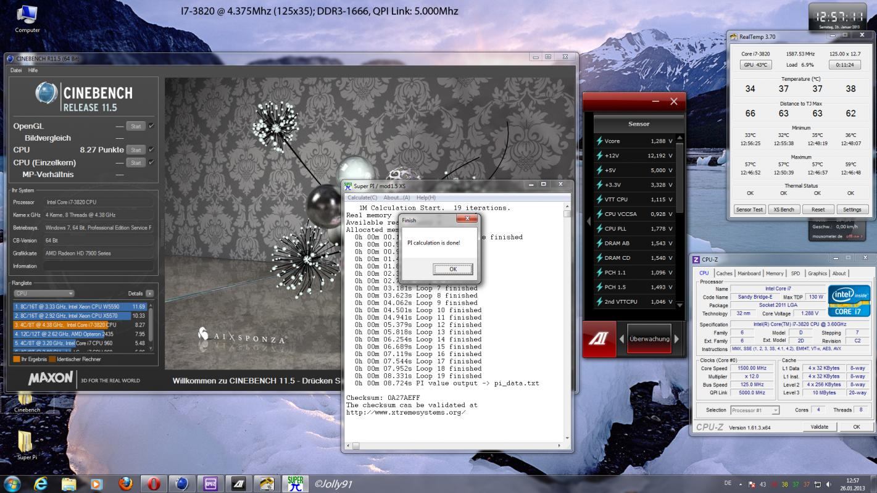
Task: Go to next AI Suite panel arrow
Action: 676,339
